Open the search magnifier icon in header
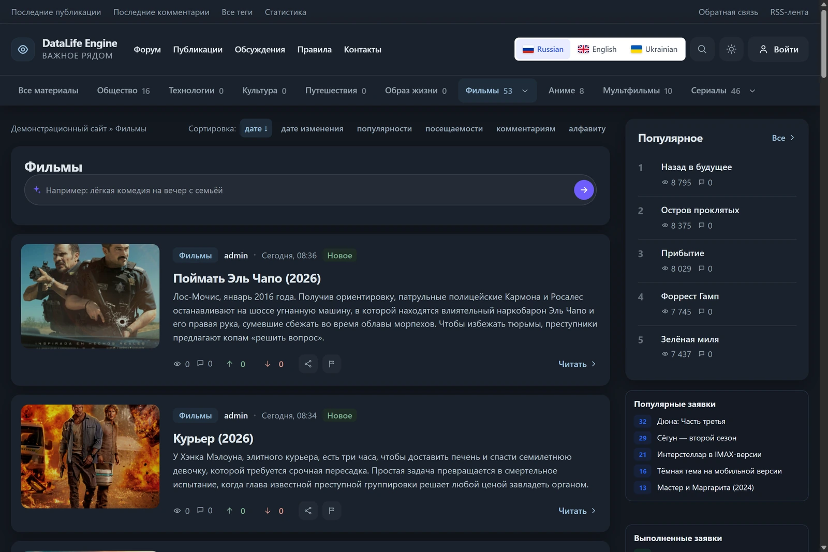 (702, 49)
